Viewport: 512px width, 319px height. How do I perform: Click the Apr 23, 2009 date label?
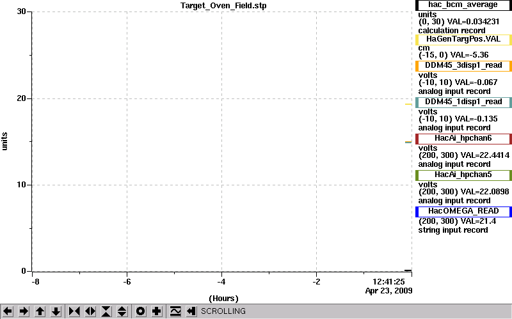[x=388, y=291]
